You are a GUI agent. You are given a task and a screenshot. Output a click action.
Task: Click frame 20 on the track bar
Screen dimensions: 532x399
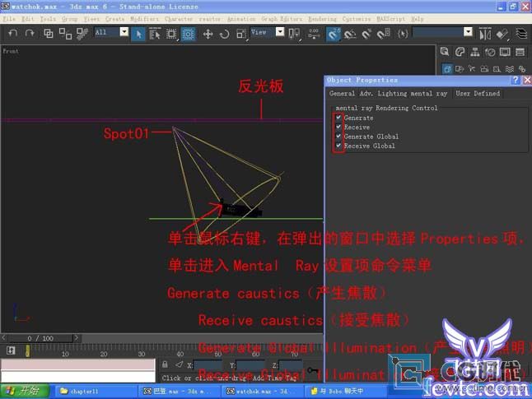pyautogui.click(x=104, y=352)
